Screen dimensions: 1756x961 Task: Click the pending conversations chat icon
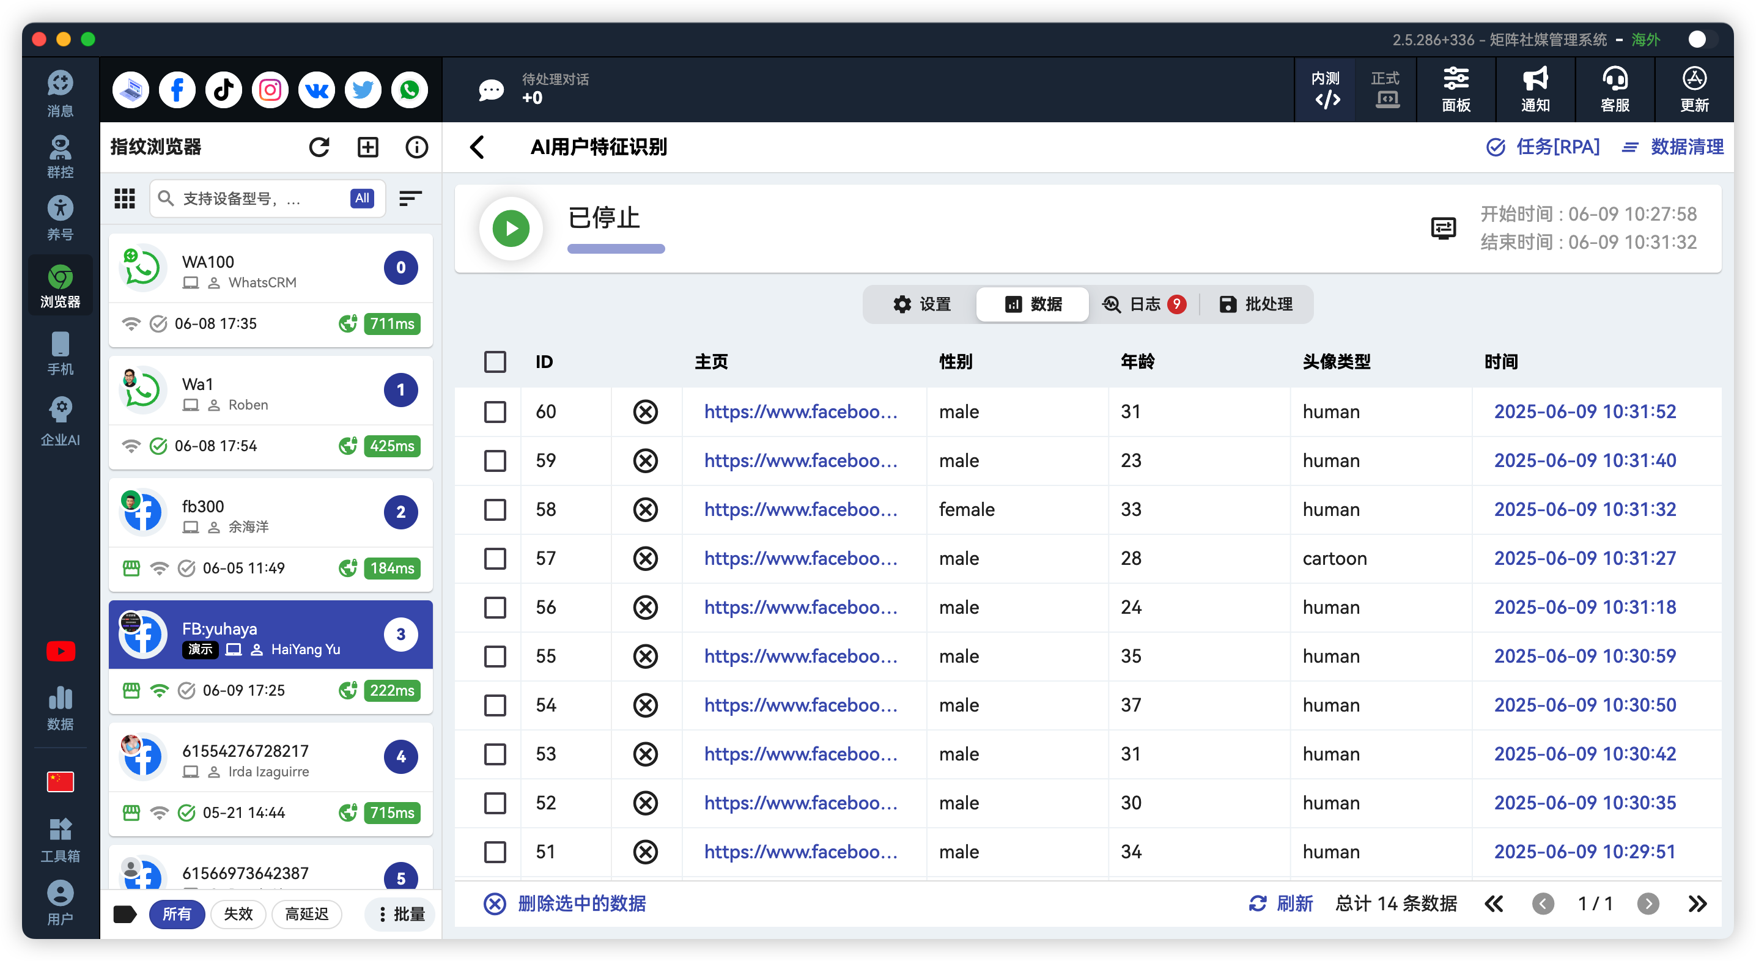[491, 89]
